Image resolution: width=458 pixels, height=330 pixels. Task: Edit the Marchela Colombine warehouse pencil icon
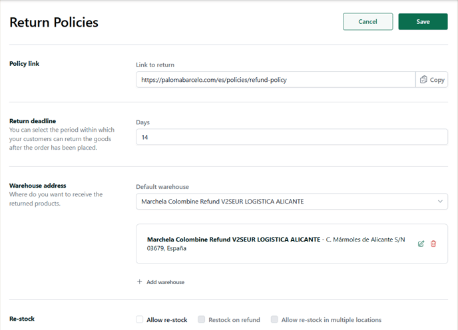pos(421,244)
